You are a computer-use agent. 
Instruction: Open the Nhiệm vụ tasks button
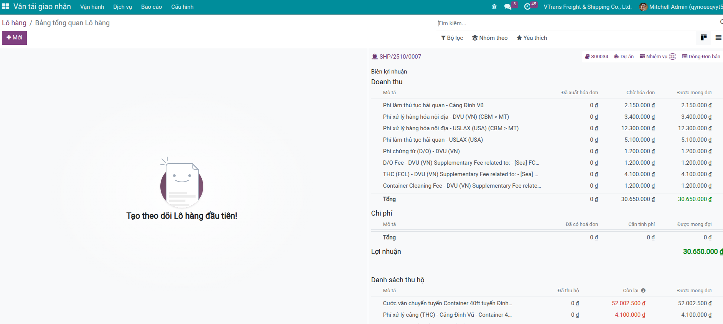point(657,57)
